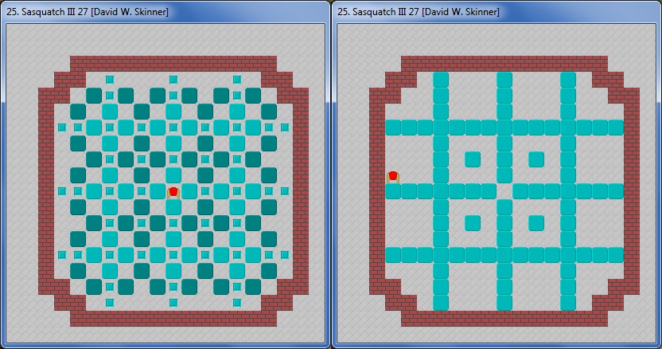Click bottommost-left dark teal box, left window
The width and height of the screenshot is (662, 349).
pos(94,287)
